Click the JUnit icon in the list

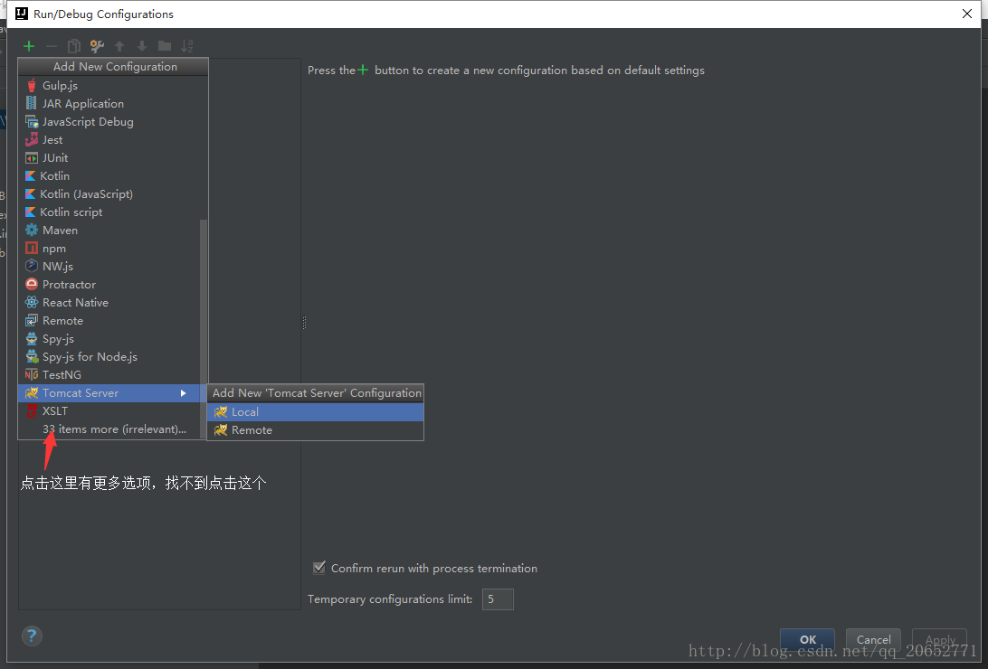pyautogui.click(x=32, y=158)
